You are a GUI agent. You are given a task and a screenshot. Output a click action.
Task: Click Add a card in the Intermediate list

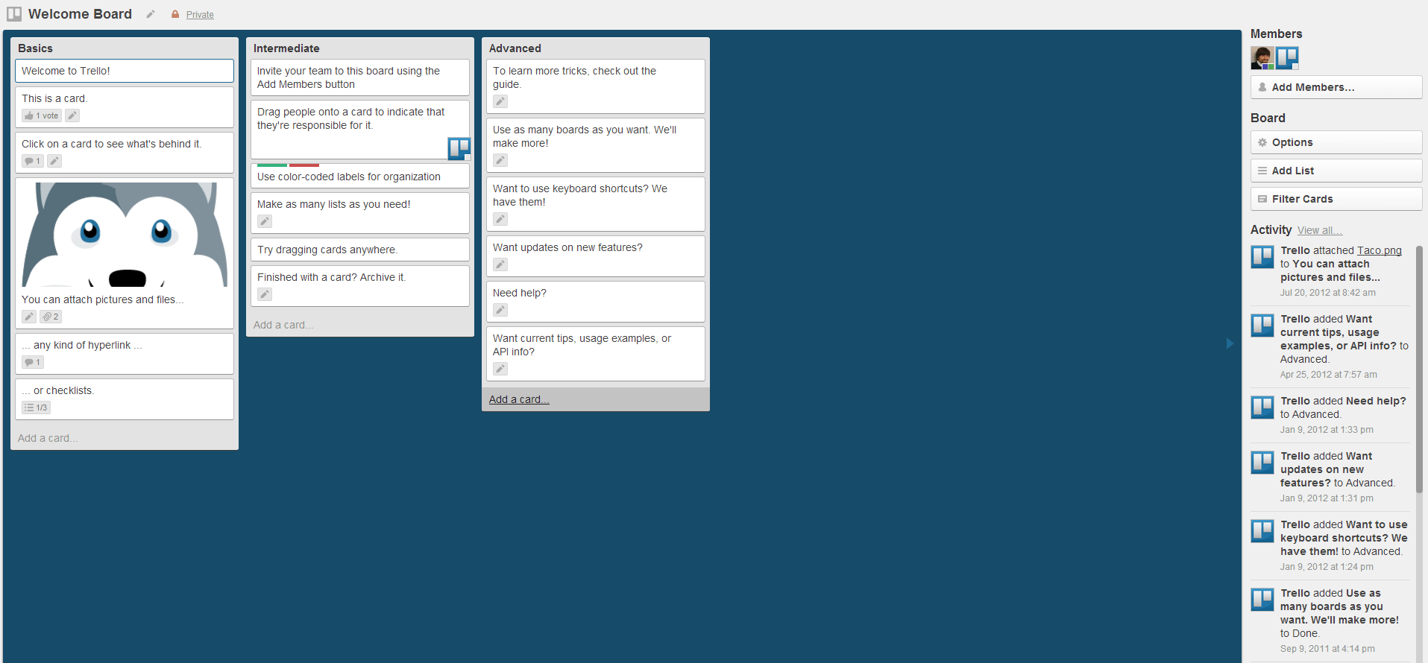[283, 325]
